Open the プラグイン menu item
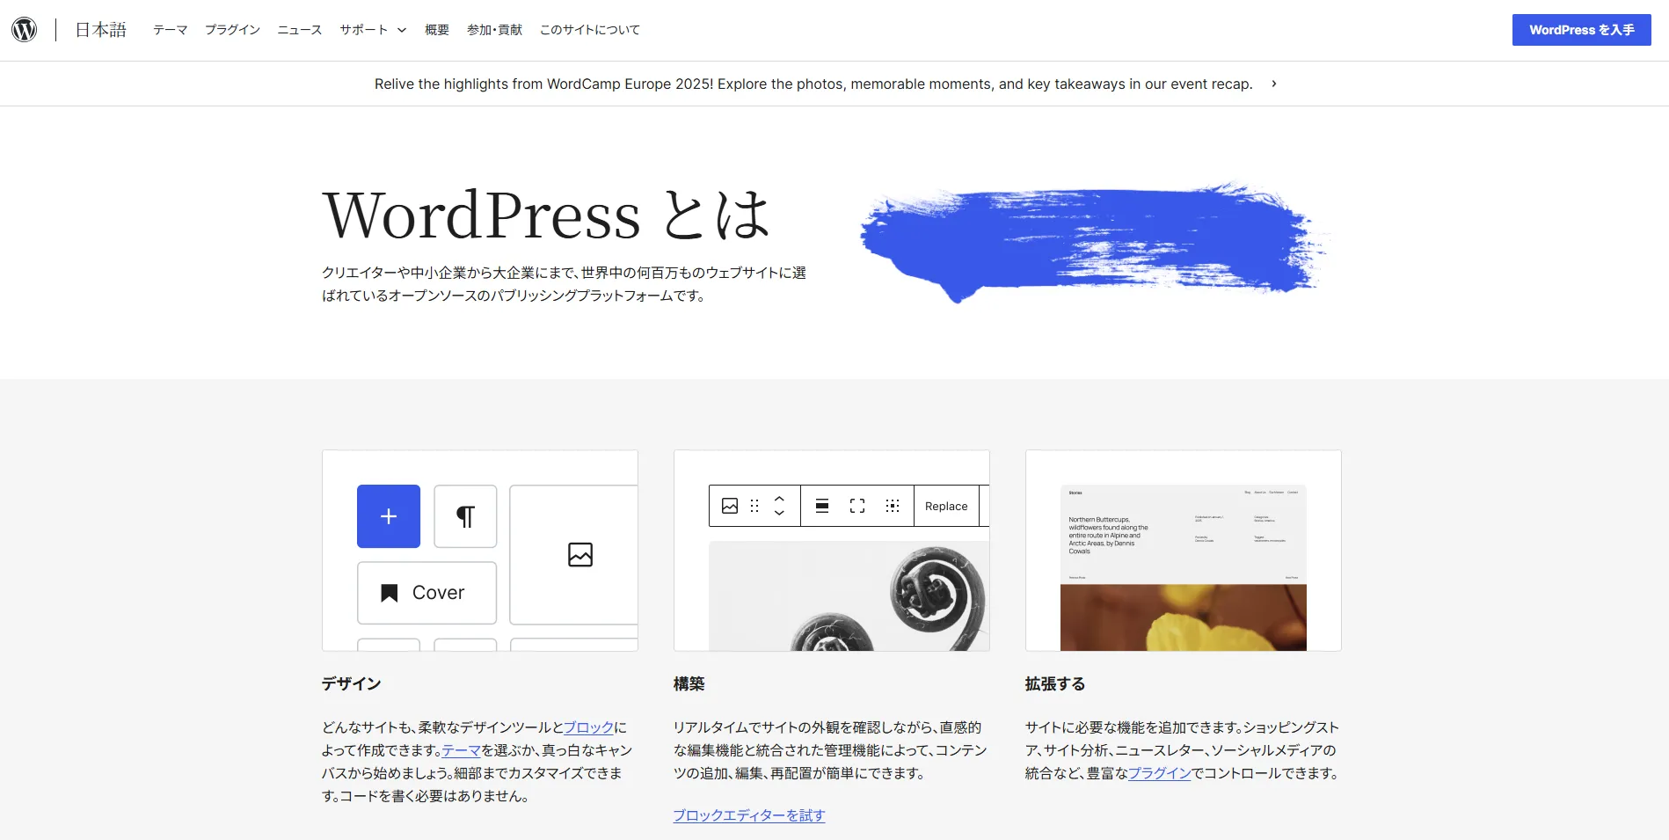Screen dimensions: 1669x840 coord(232,30)
